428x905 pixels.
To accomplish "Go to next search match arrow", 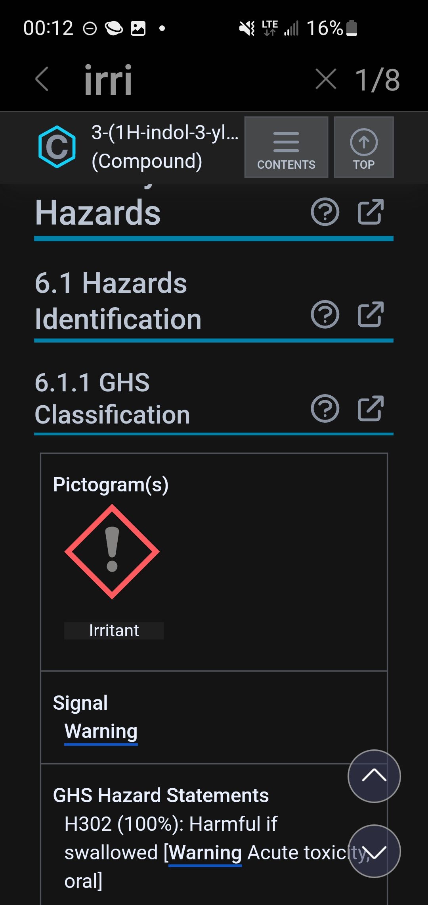I will [x=374, y=851].
